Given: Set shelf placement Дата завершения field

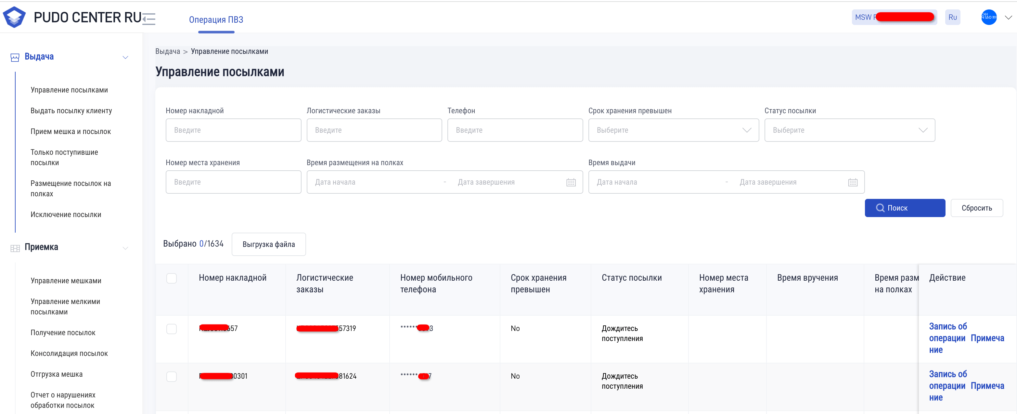Looking at the screenshot, I should click(x=509, y=182).
